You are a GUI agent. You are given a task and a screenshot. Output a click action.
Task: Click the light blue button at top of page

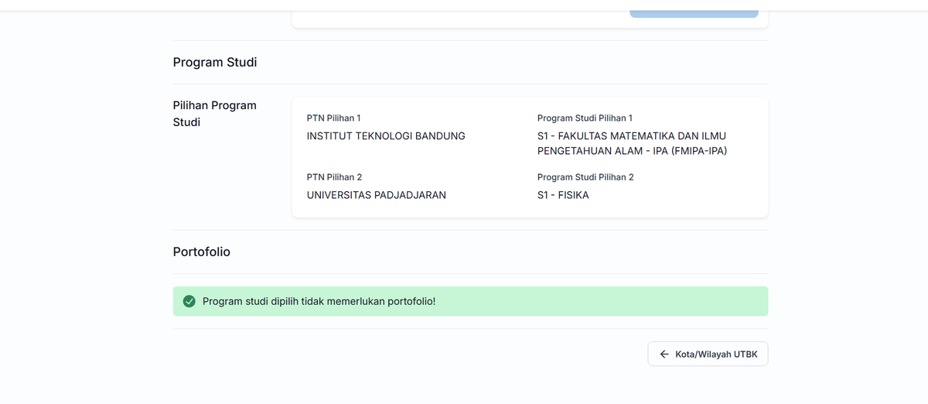pos(694,13)
